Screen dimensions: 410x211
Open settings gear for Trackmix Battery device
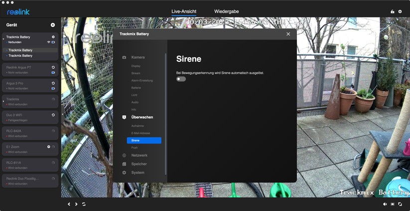click(x=53, y=37)
